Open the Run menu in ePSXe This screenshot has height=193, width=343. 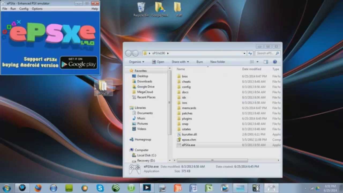[13, 9]
